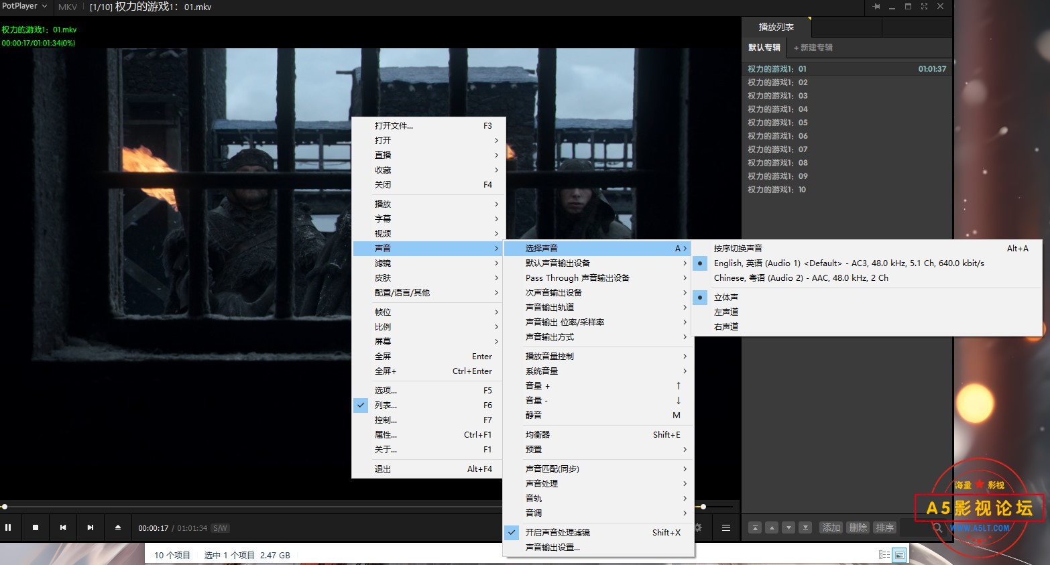This screenshot has width=1050, height=565.
Task: Jump to the previous track
Action: (63, 527)
